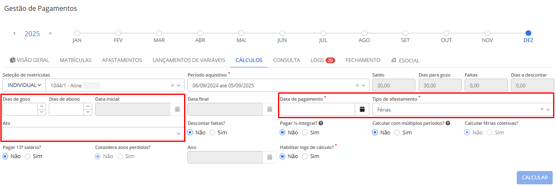Select the Cálculos tab
This screenshot has width=556, height=186.
point(249,60)
